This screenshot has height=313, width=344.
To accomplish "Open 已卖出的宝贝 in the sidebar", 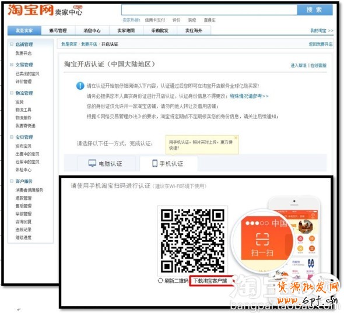I will click(27, 73).
